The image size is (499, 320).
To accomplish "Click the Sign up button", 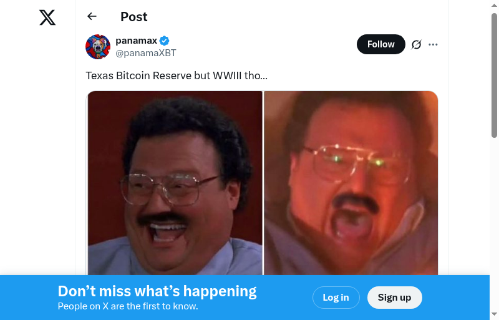I will click(x=395, y=298).
